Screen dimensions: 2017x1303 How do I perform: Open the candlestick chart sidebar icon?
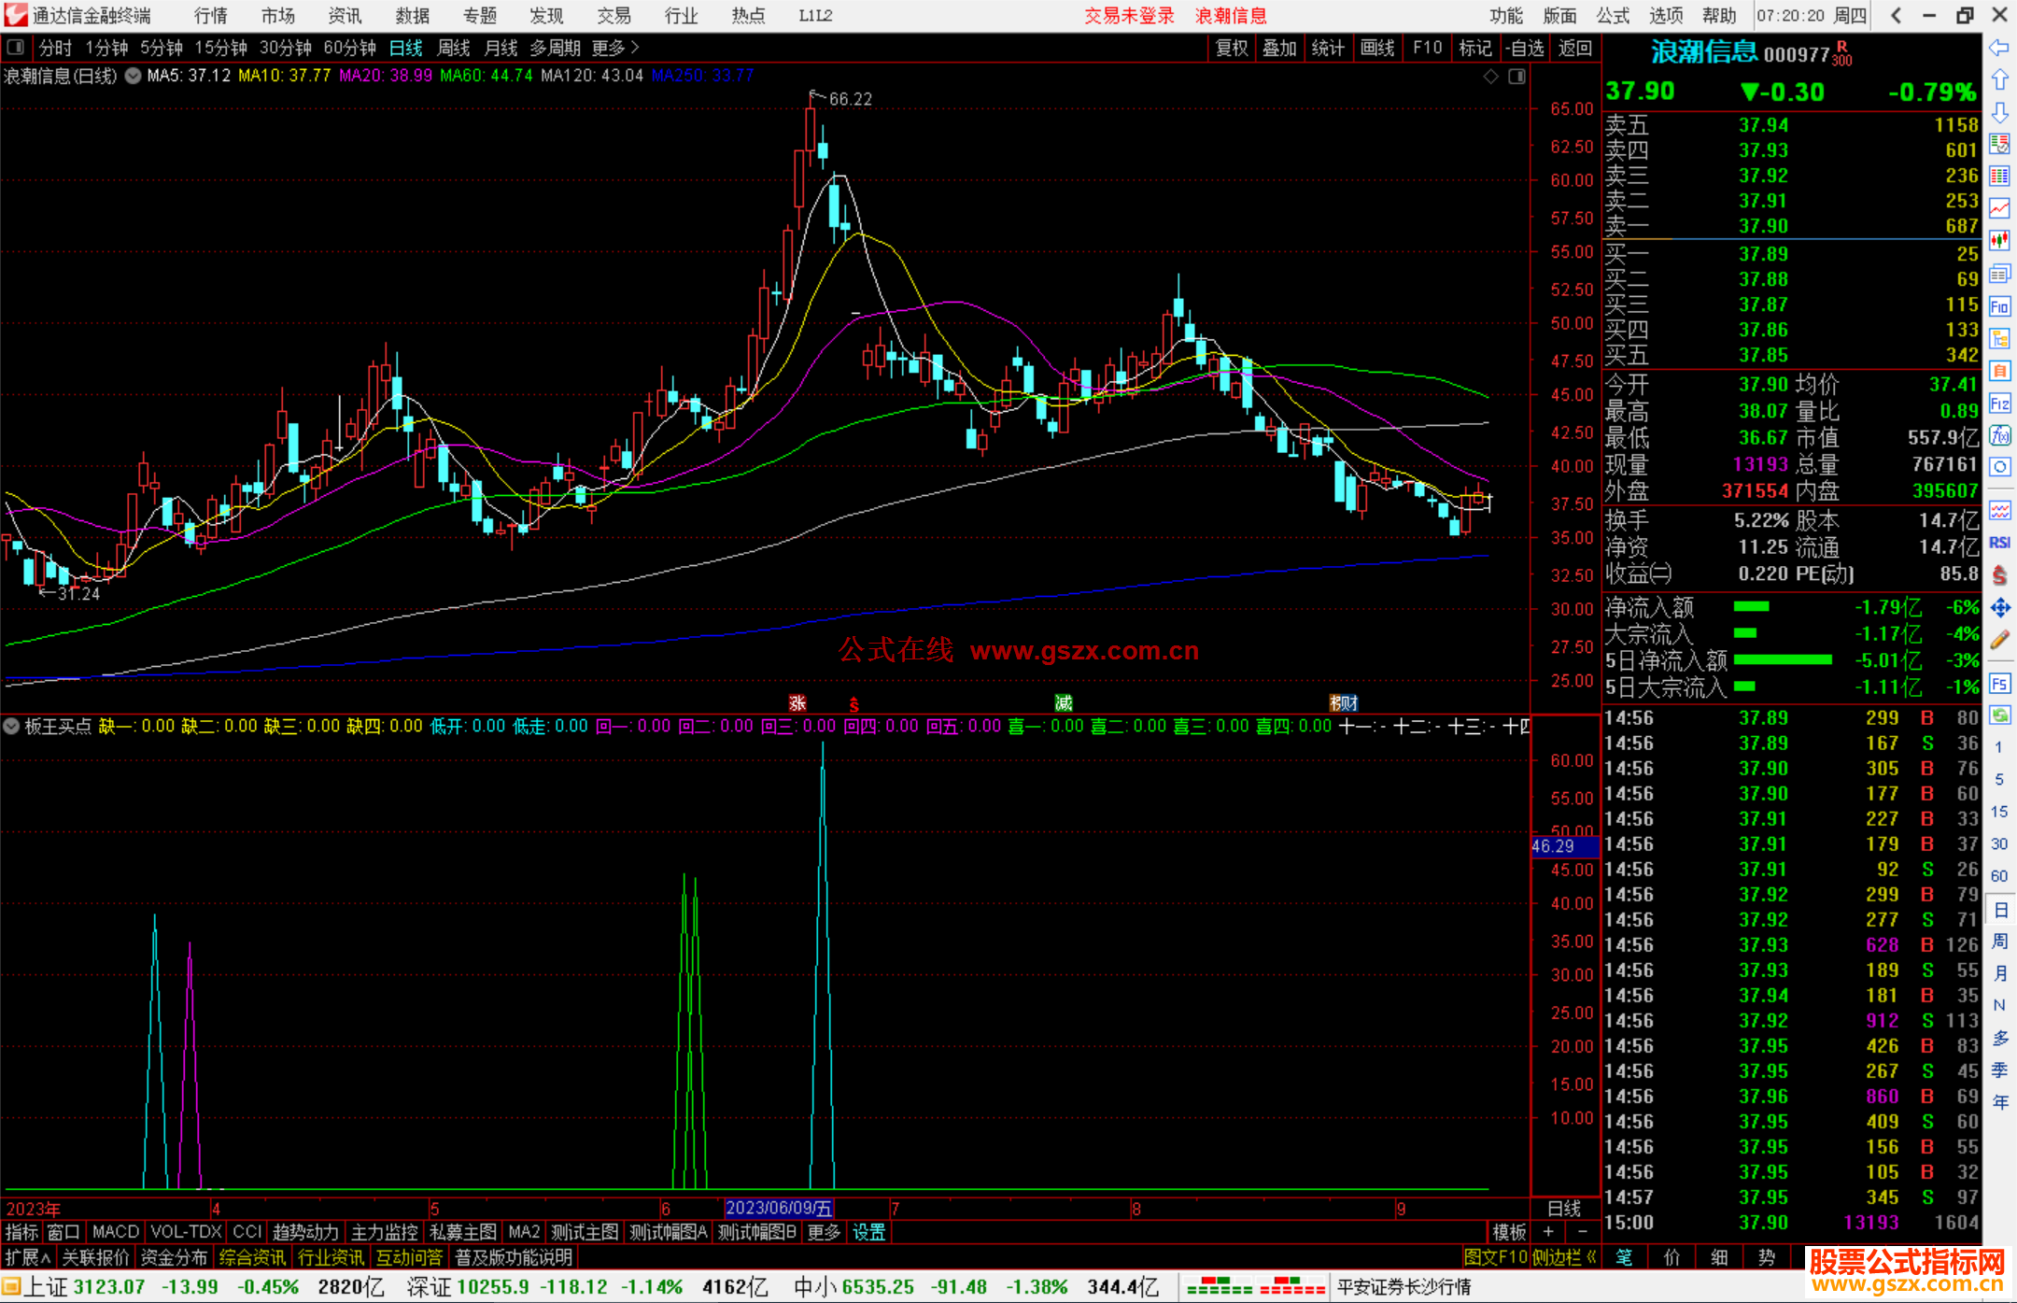point(1999,241)
